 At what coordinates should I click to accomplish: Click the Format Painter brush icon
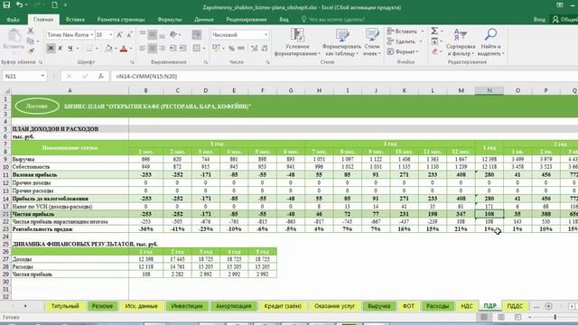tap(31, 51)
